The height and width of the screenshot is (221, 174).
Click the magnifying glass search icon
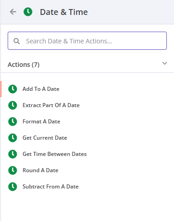(17, 41)
